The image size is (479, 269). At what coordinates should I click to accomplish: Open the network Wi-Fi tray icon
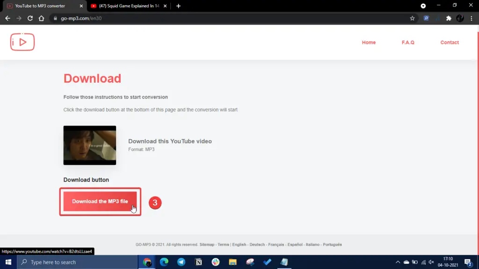(x=423, y=262)
